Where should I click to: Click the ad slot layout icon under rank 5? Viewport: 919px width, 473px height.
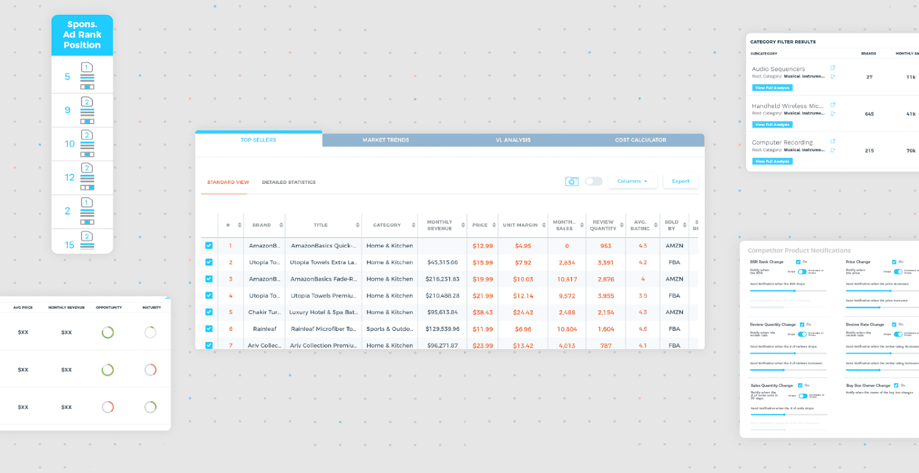[87, 87]
